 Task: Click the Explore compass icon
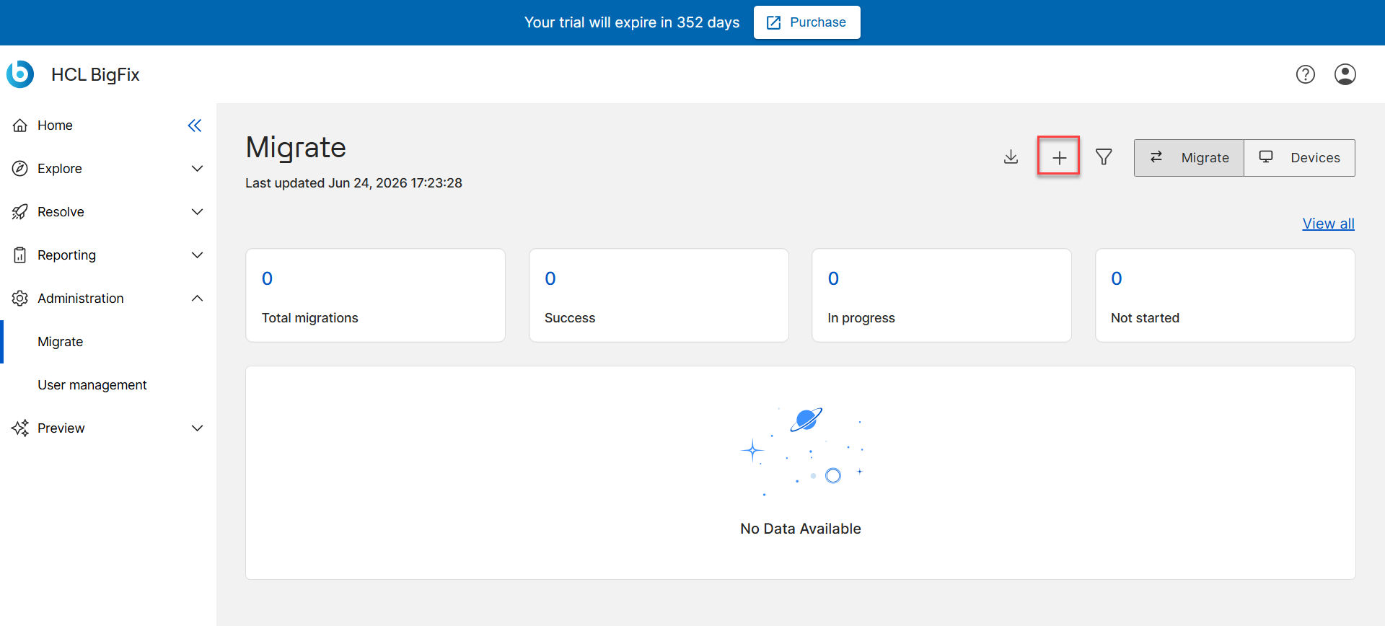pyautogui.click(x=20, y=169)
